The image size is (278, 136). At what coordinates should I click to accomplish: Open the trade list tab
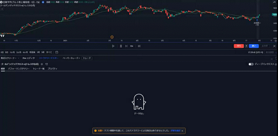pyautogui.click(x=39, y=69)
